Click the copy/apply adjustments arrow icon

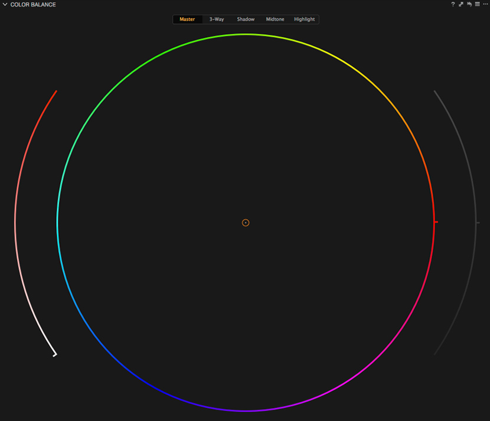pos(460,4)
